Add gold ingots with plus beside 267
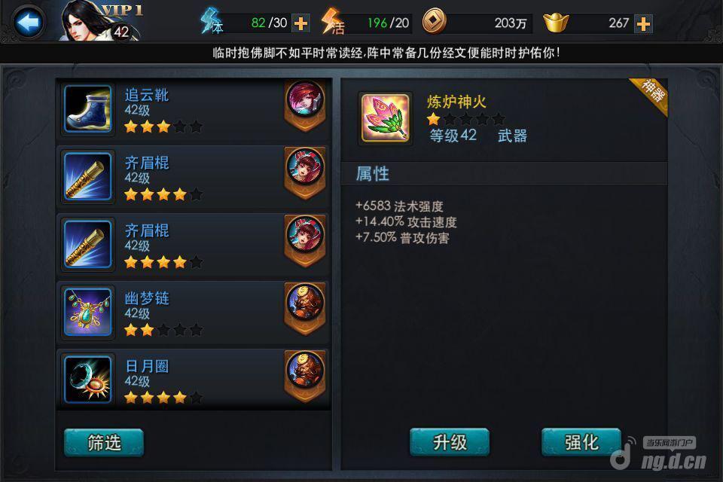The width and height of the screenshot is (723, 482). 643,23
